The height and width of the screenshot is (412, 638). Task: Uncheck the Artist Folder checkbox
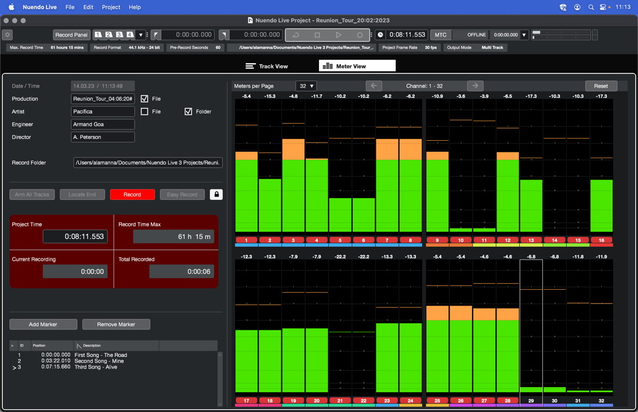tap(188, 112)
